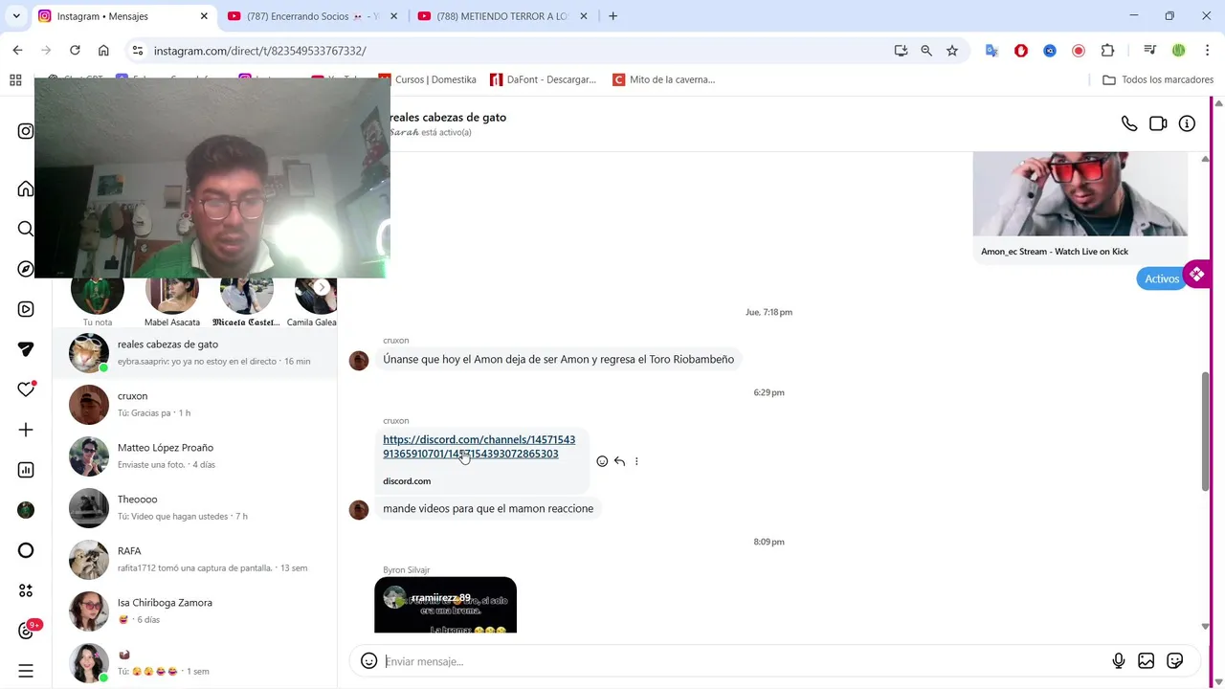Open Threads icon with 9+ badge
The width and height of the screenshot is (1225, 689).
pyautogui.click(x=26, y=631)
